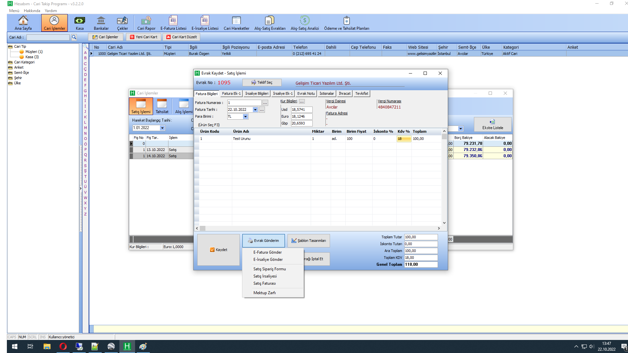Open Menü menu
628x353 pixels.
tap(14, 11)
